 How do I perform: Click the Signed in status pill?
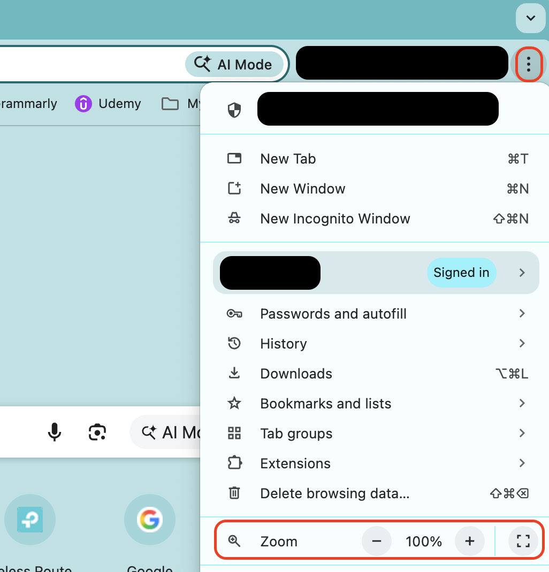pyautogui.click(x=461, y=273)
